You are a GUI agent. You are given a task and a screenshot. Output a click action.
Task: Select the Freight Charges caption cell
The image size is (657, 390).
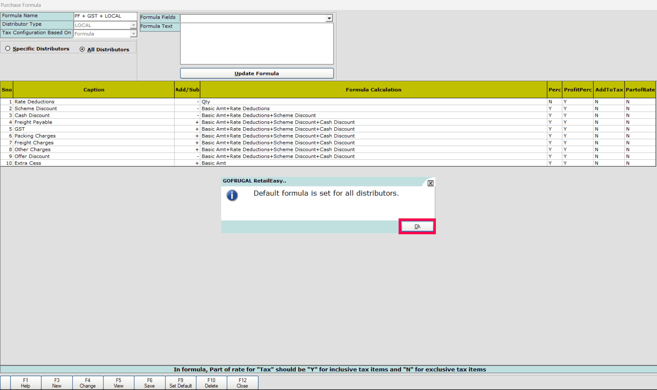coord(94,143)
